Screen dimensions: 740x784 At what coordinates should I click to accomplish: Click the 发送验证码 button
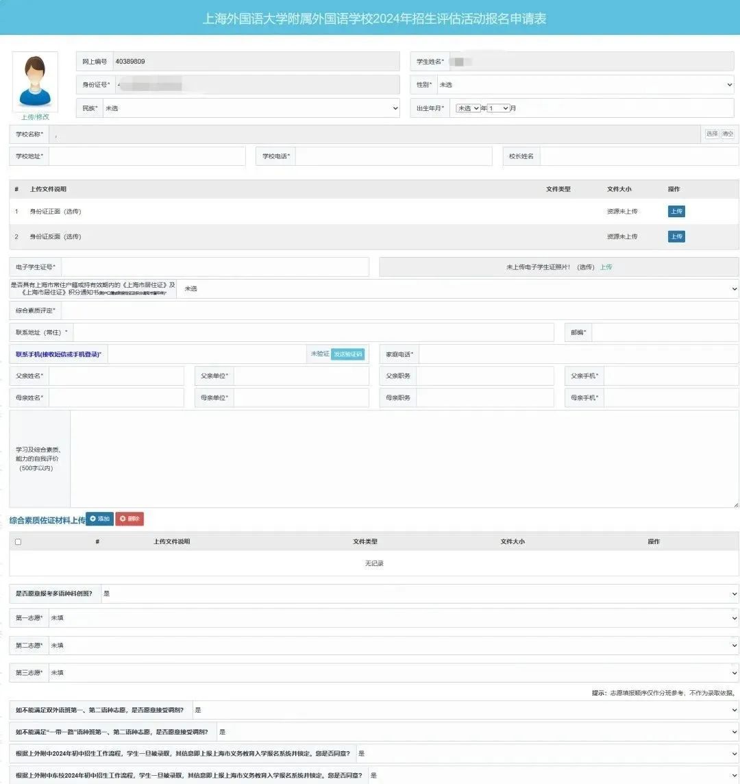pyautogui.click(x=347, y=354)
